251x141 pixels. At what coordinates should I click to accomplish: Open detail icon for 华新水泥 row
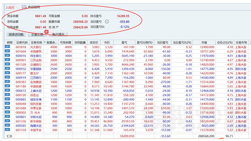pos(7,116)
